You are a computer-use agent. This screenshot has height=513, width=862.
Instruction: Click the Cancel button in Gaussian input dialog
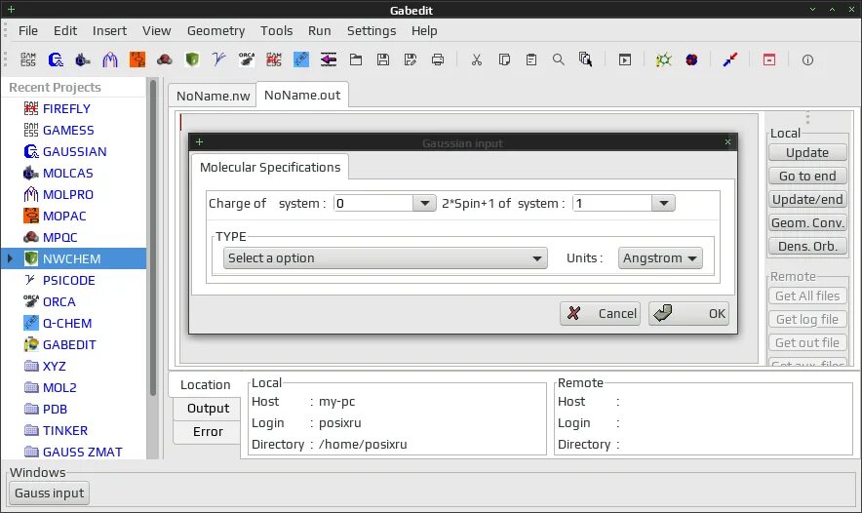pyautogui.click(x=601, y=313)
